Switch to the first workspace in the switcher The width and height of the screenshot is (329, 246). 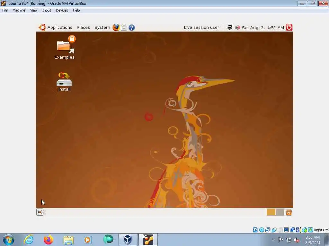(271, 212)
